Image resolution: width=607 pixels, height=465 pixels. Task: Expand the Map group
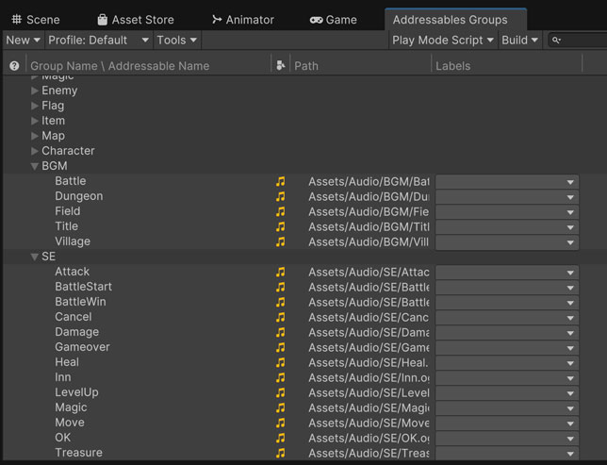(x=35, y=136)
